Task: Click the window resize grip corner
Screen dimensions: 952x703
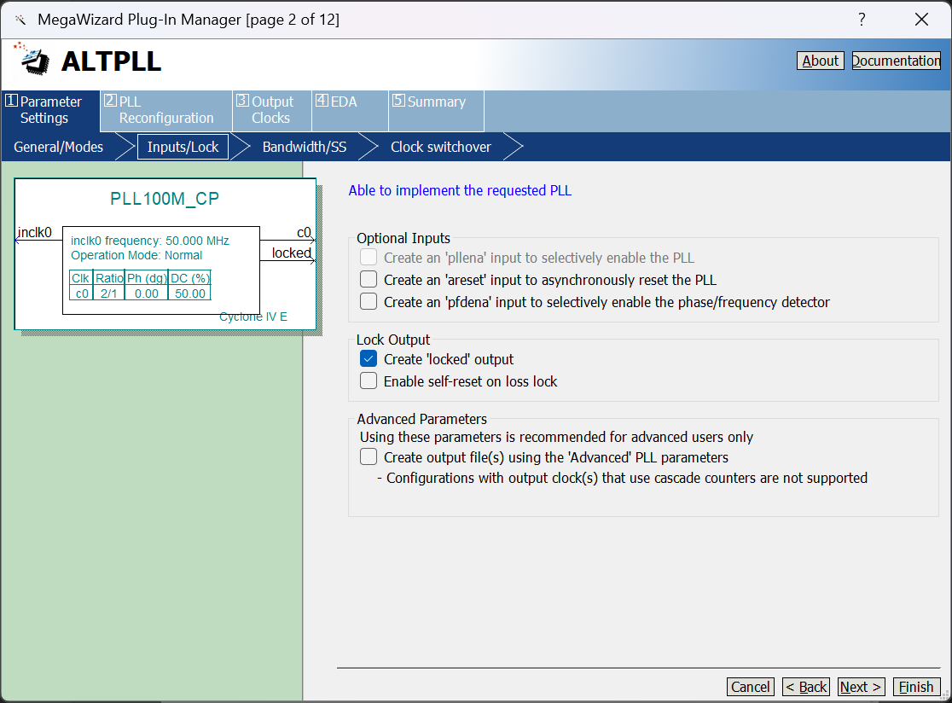Action: pyautogui.click(x=944, y=695)
